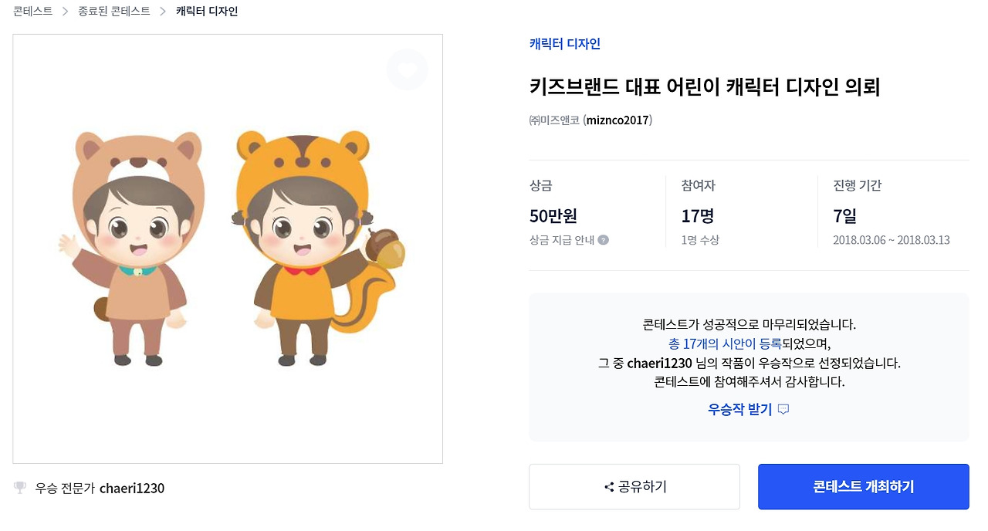
Task: Click the breadcrumb chevron after 종료된 콘테스트
Action: [x=163, y=12]
